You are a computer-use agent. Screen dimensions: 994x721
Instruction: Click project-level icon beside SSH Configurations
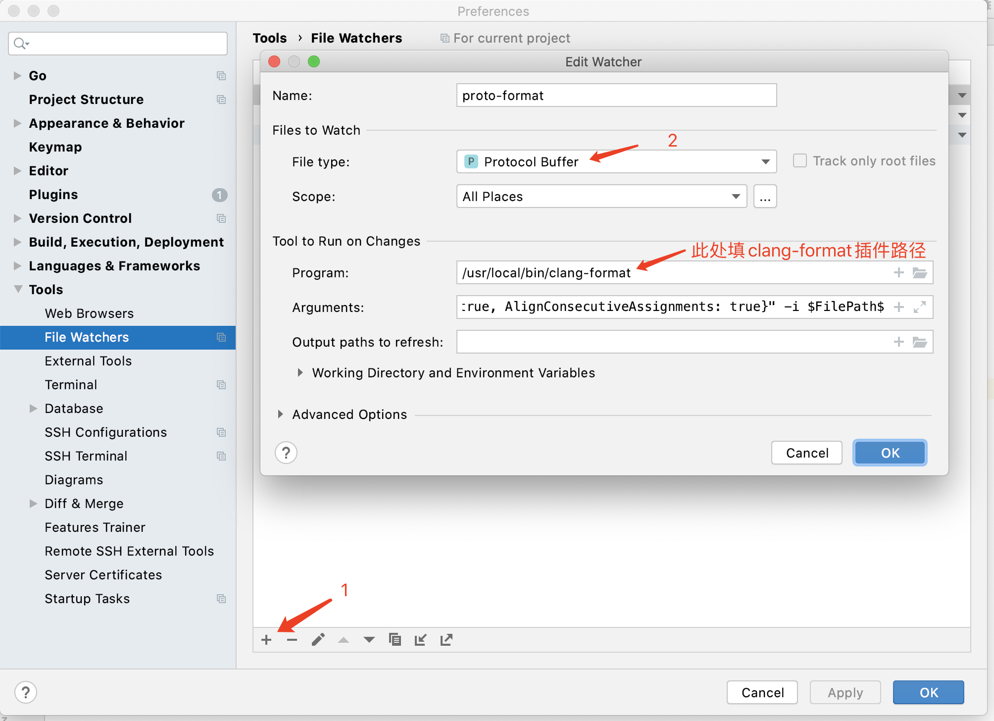(221, 432)
